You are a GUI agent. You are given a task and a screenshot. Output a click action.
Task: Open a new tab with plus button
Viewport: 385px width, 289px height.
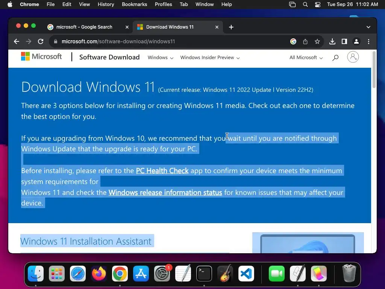coord(231,27)
